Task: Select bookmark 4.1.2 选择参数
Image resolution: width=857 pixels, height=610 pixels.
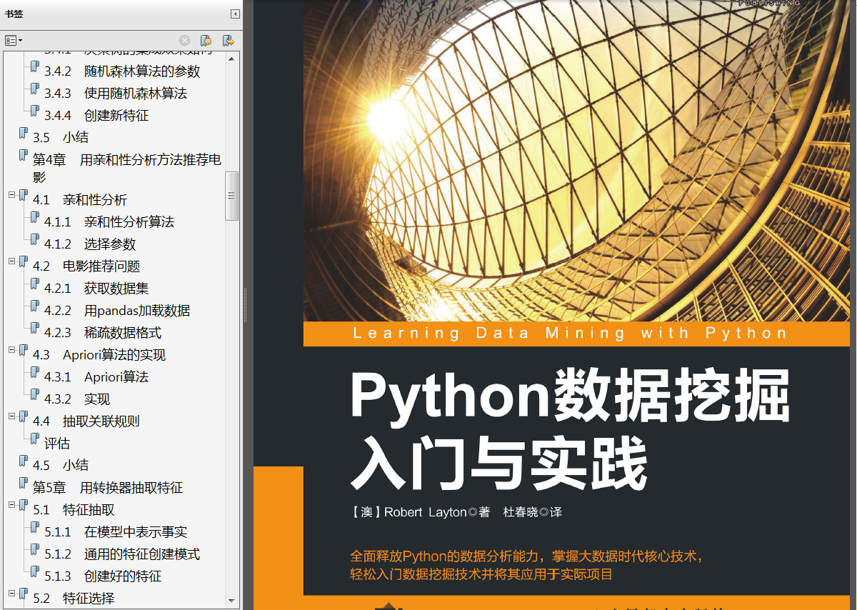Action: 89,244
